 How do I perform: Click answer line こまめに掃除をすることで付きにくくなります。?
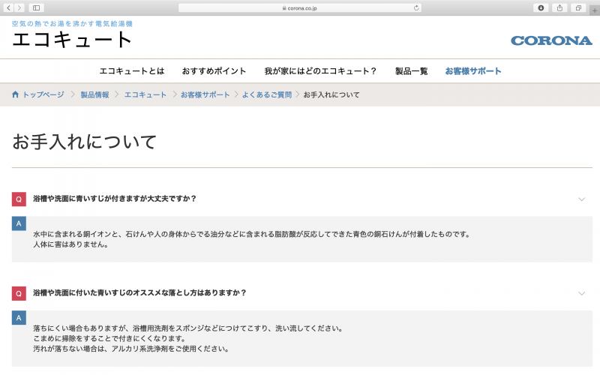109,338
